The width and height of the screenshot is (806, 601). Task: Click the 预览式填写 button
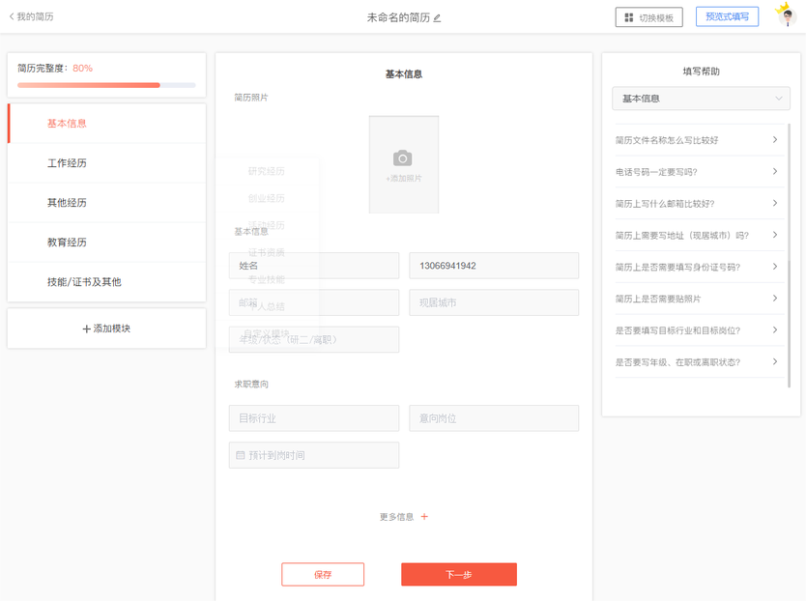tap(727, 16)
